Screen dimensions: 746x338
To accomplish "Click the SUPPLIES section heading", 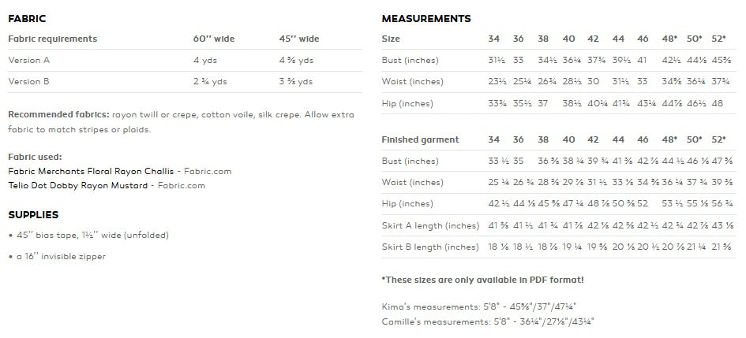I will click(x=33, y=215).
